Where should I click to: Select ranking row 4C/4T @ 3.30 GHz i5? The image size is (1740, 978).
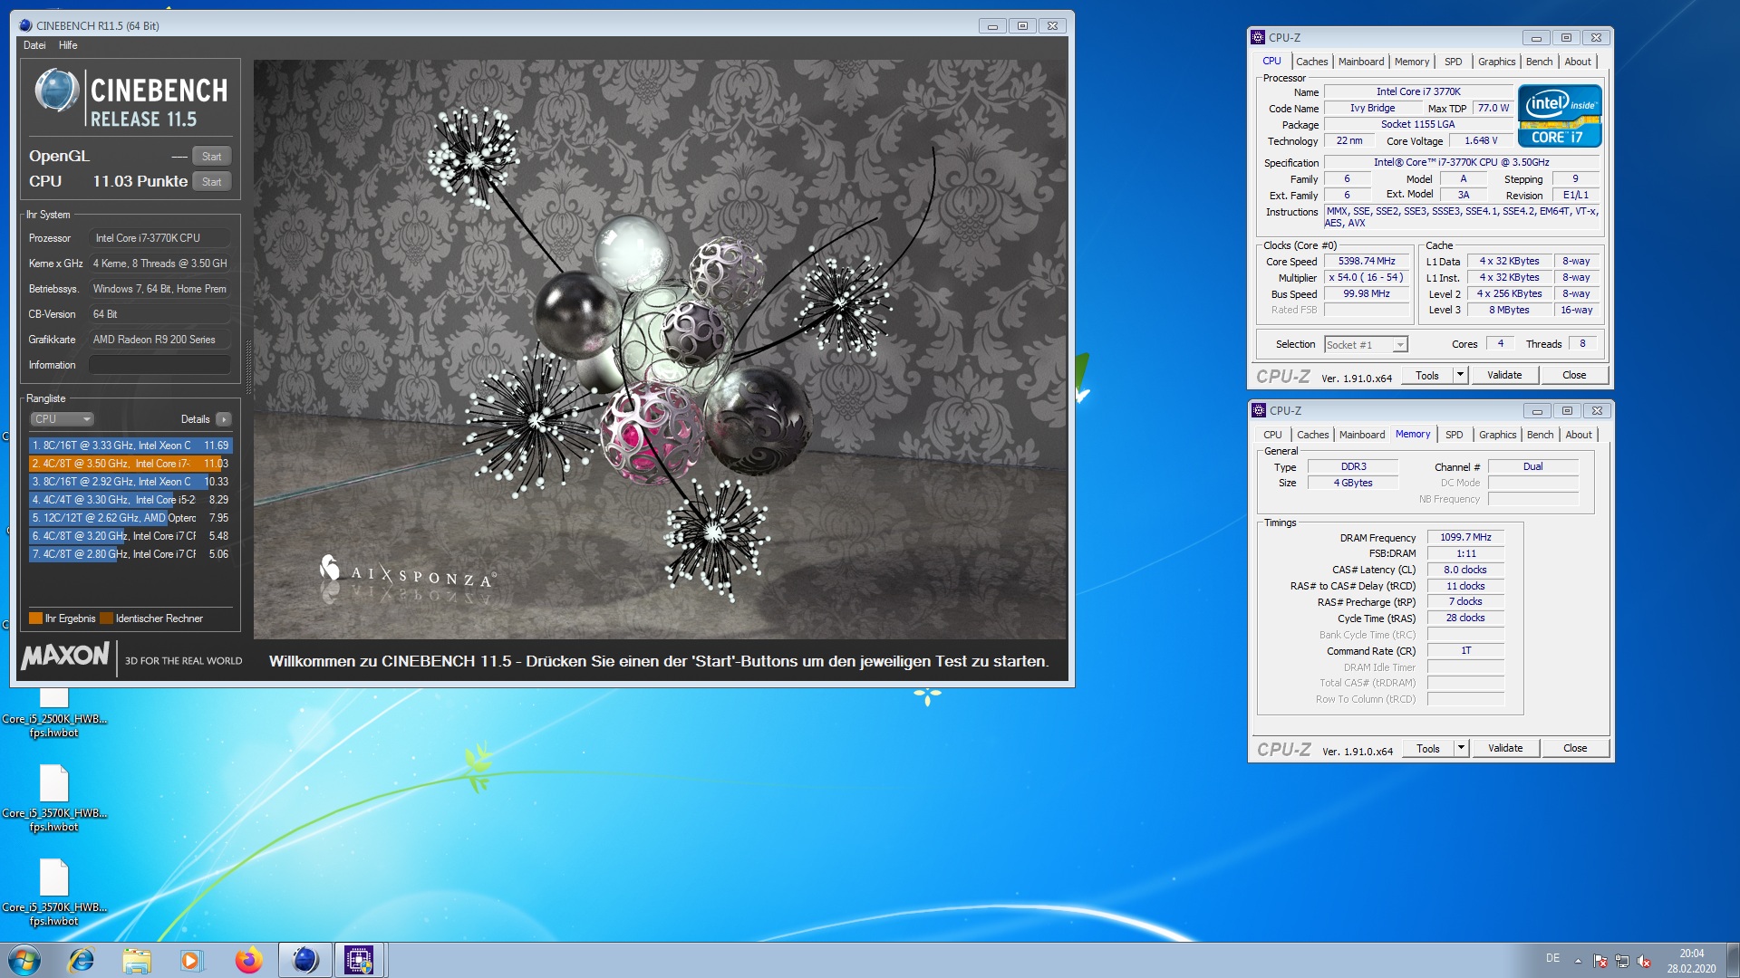point(130,500)
